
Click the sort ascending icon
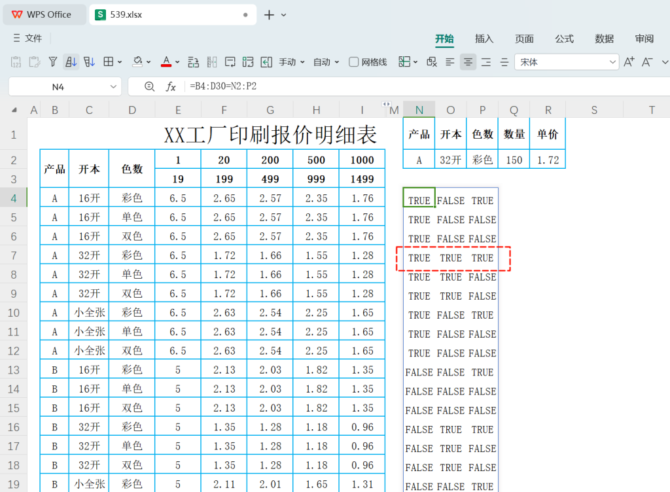(71, 62)
